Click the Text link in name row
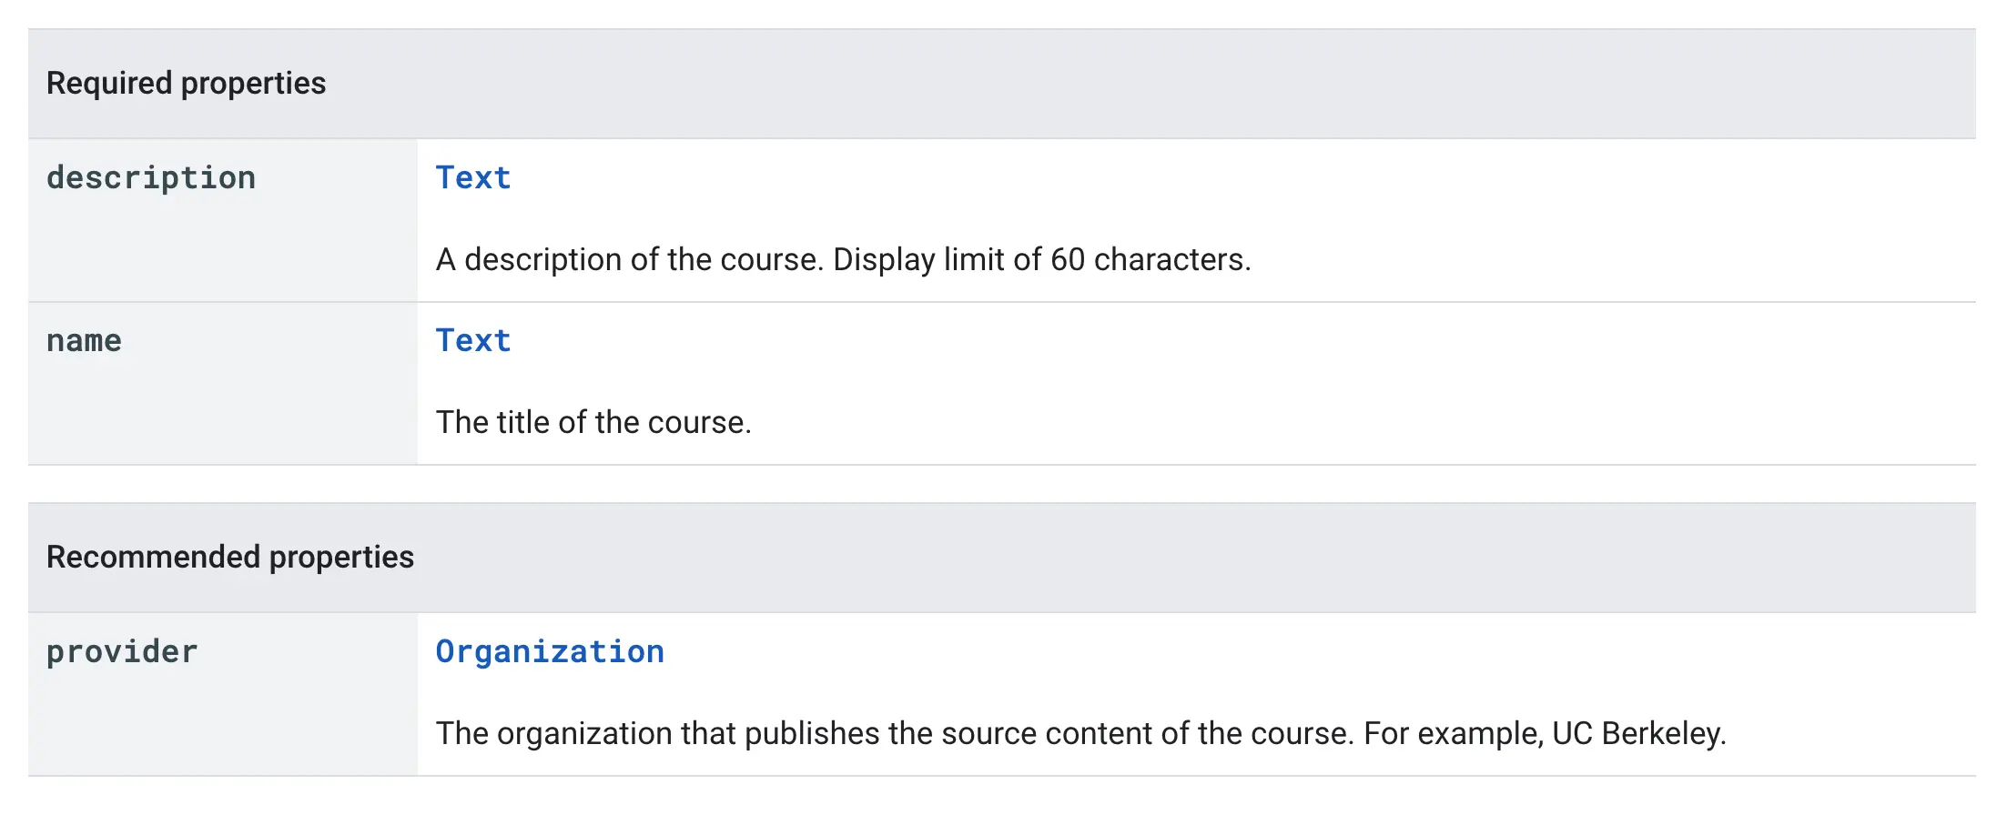 tap(473, 340)
